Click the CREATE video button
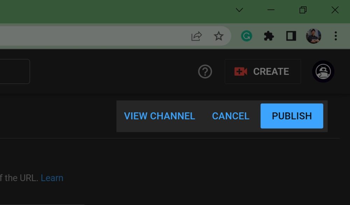 [262, 72]
